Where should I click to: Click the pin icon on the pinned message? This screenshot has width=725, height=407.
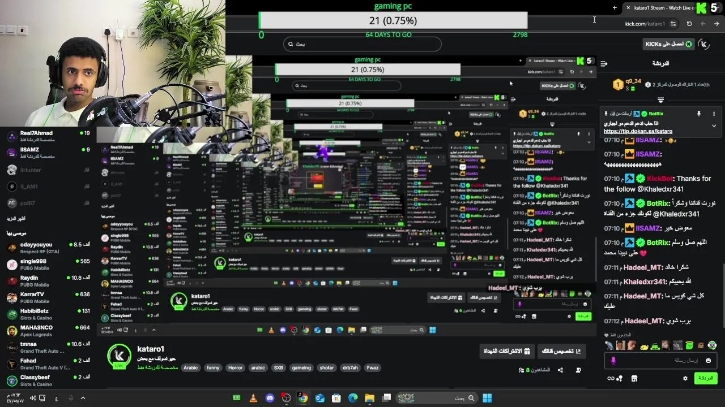point(698,114)
